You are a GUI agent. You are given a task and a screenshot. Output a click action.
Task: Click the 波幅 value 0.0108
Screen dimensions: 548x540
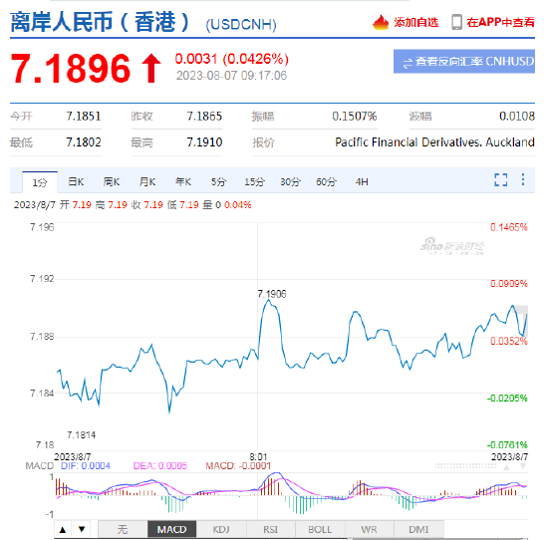517,116
